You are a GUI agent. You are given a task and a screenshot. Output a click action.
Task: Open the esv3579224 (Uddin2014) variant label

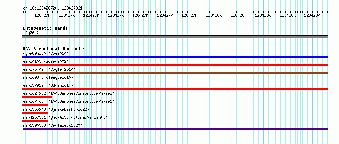(x=48, y=85)
